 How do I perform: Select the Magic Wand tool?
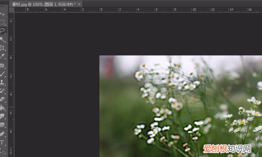pyautogui.click(x=3, y=39)
